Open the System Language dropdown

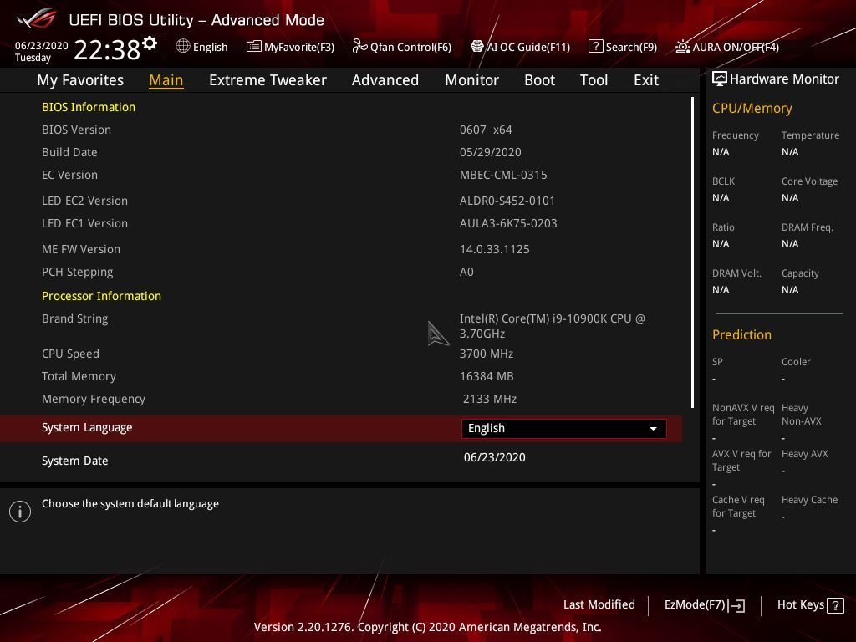click(x=563, y=429)
